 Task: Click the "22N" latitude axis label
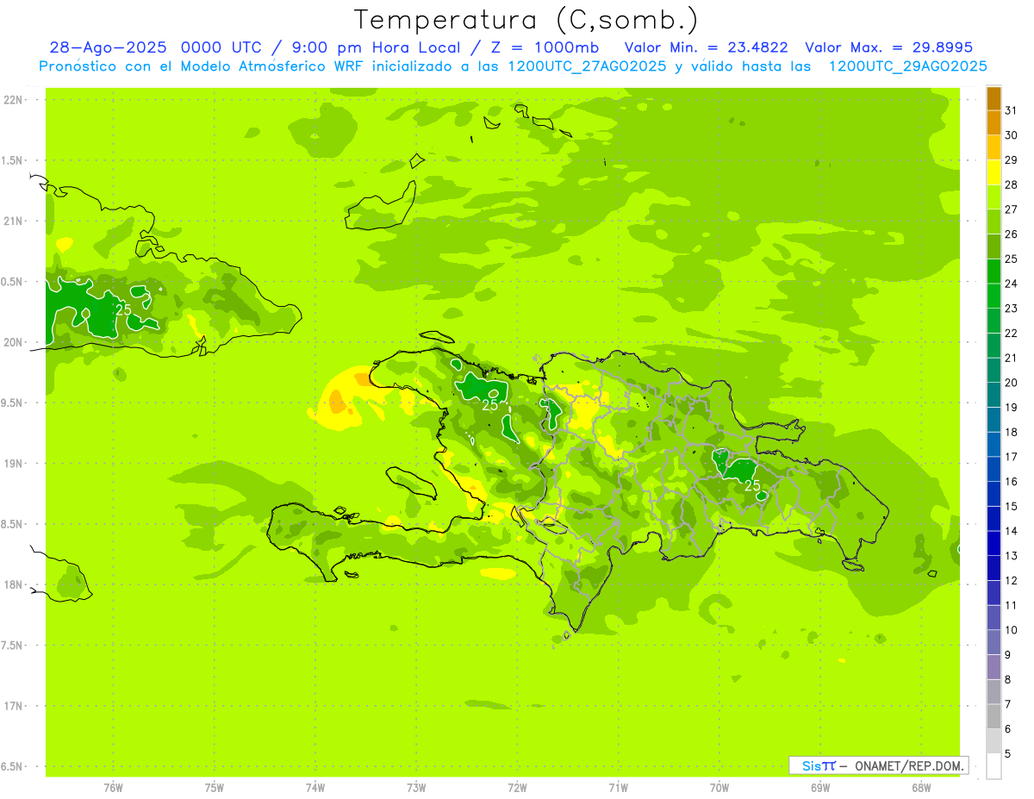coord(15,100)
